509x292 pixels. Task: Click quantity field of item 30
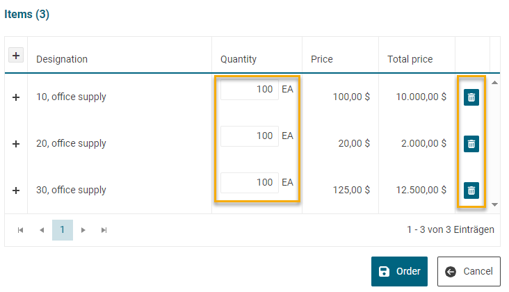250,183
